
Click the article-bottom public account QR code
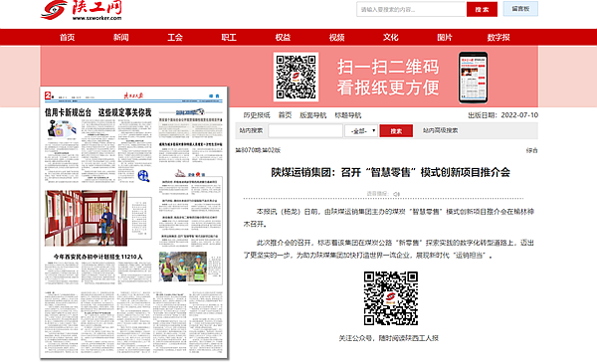tap(391, 298)
